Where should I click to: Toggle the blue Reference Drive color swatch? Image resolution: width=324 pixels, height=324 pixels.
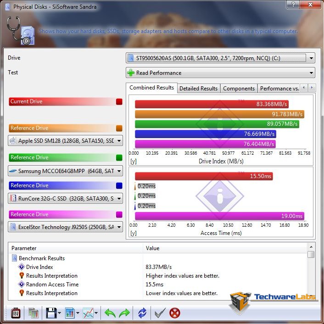tap(119, 186)
